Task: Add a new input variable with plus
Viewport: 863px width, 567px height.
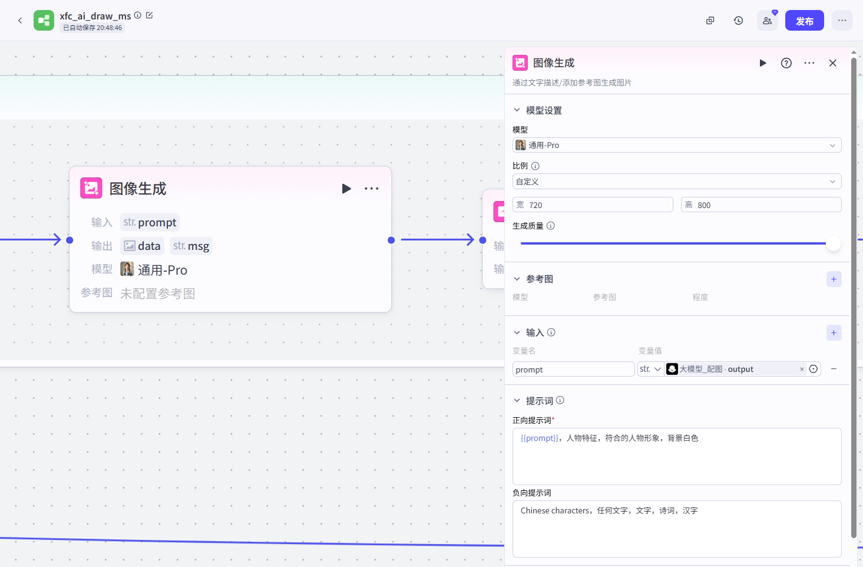Action: (834, 333)
